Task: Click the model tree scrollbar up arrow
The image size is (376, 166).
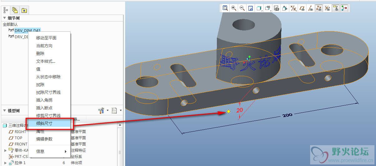Action: [120, 125]
